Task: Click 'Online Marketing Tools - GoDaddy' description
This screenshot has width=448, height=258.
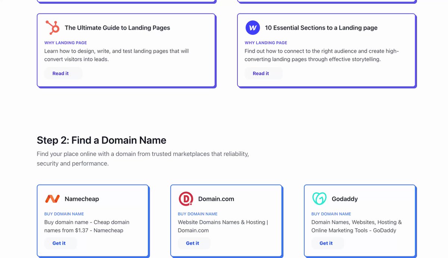Action: pos(357,226)
